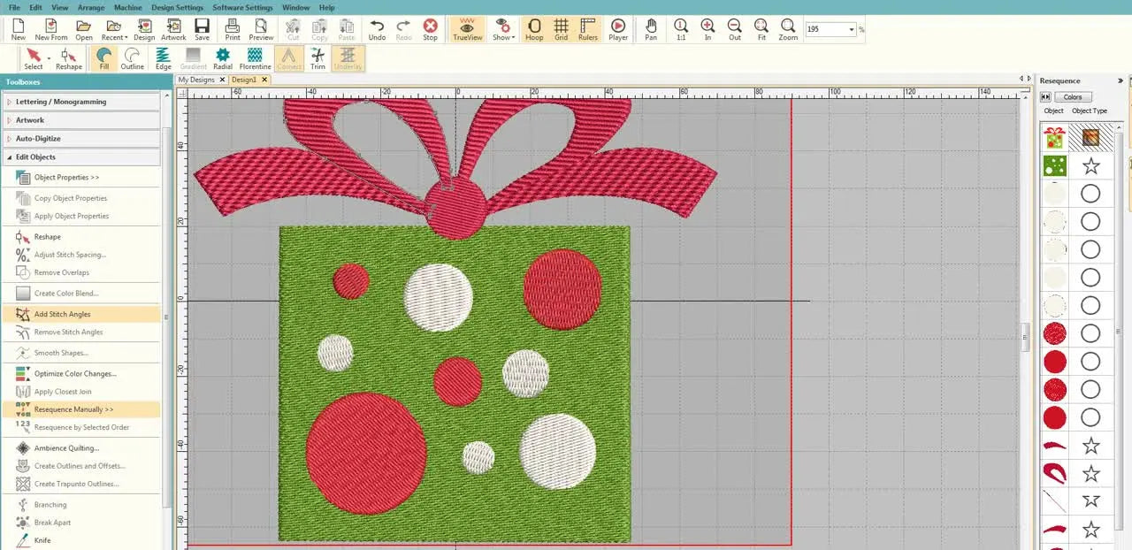Toggle the Outline stitch mode

coord(133,58)
